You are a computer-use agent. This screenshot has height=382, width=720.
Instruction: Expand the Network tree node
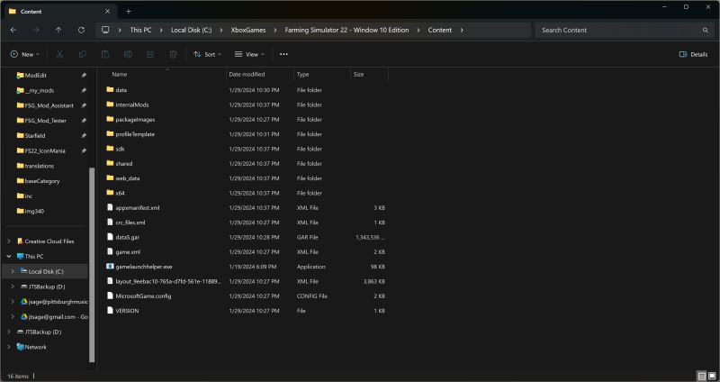[x=9, y=347]
